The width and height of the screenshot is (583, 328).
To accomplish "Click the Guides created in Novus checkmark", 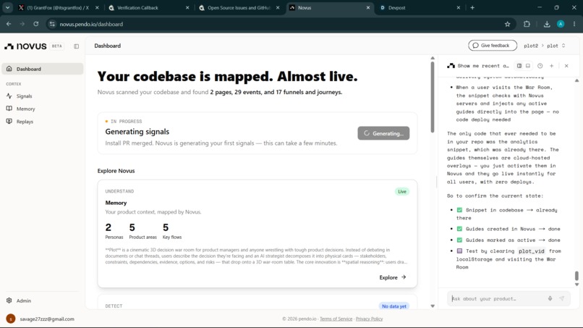I will (459, 229).
